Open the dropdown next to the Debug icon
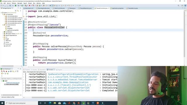The width and height of the screenshot is (187, 105). point(20,6)
